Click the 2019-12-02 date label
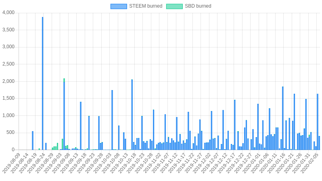 202,163
